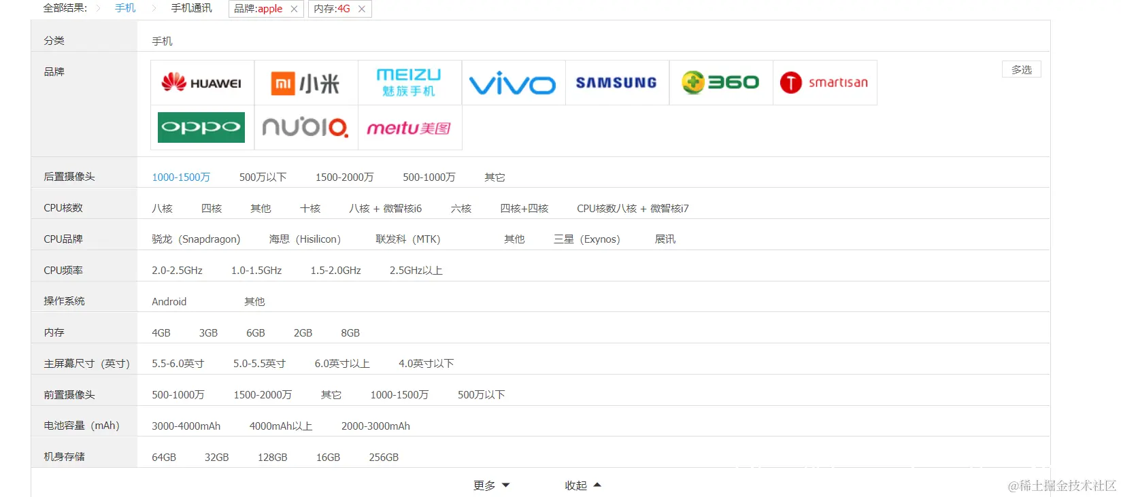Choose 十核 CPU core count

310,209
